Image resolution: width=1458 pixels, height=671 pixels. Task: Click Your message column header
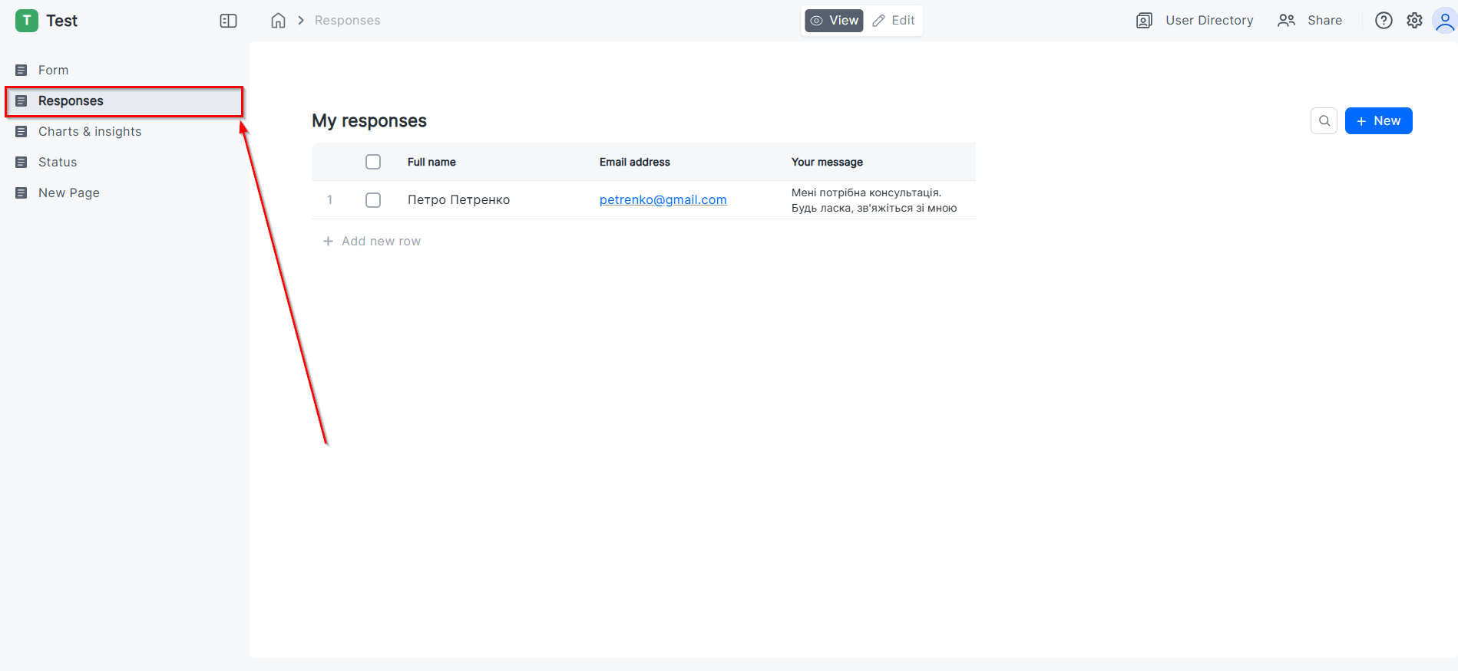click(827, 163)
